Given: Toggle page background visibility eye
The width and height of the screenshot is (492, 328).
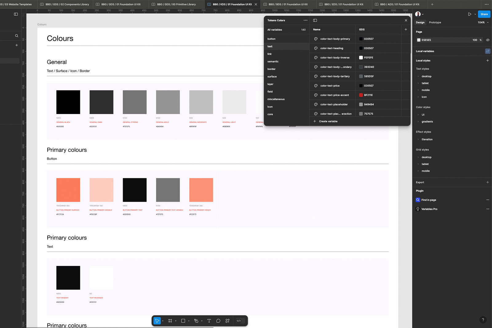Looking at the screenshot, I should 488,40.
